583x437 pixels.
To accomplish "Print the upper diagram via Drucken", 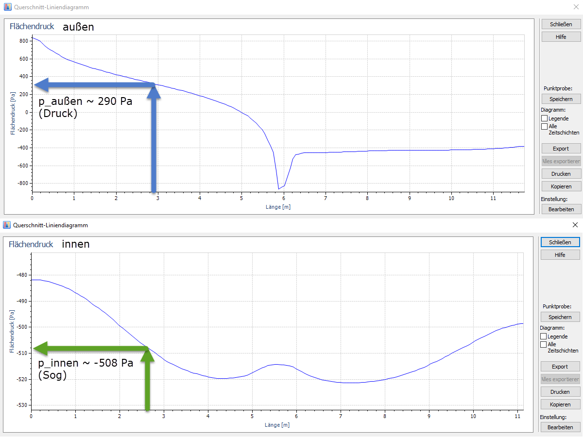I will tap(561, 173).
